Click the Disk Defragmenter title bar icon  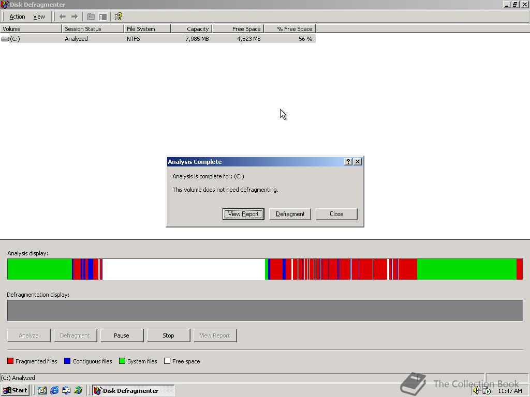[4, 4]
